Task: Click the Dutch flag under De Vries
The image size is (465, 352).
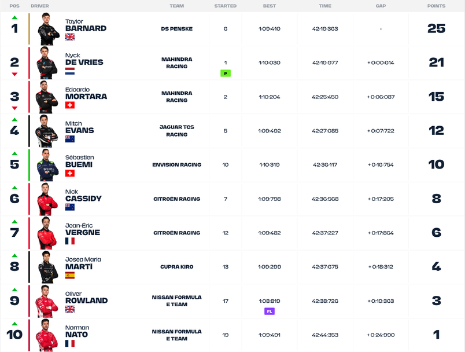Action: coord(70,71)
